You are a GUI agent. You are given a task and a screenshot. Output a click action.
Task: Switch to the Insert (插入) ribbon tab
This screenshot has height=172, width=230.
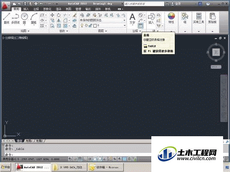pos(26,9)
